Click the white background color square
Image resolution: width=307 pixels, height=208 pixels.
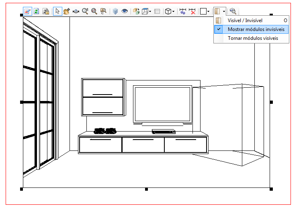click(x=203, y=11)
